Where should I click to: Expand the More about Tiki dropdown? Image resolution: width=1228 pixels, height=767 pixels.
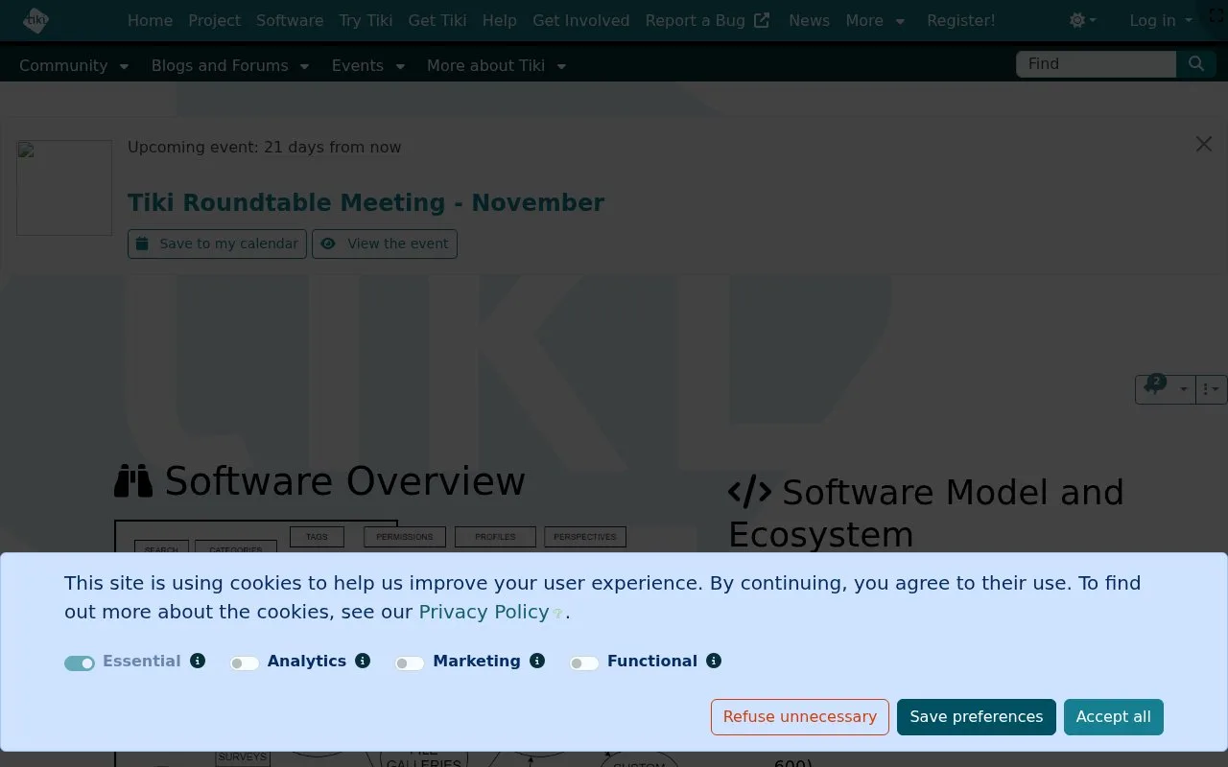497,65
